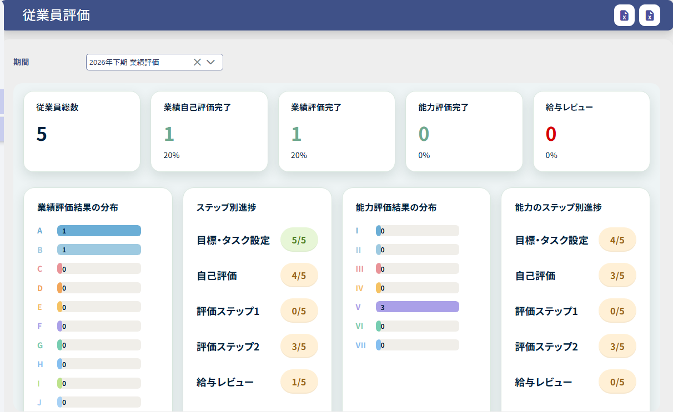The width and height of the screenshot is (673, 412).
Task: Click the grade C distribution bar
Action: click(99, 268)
